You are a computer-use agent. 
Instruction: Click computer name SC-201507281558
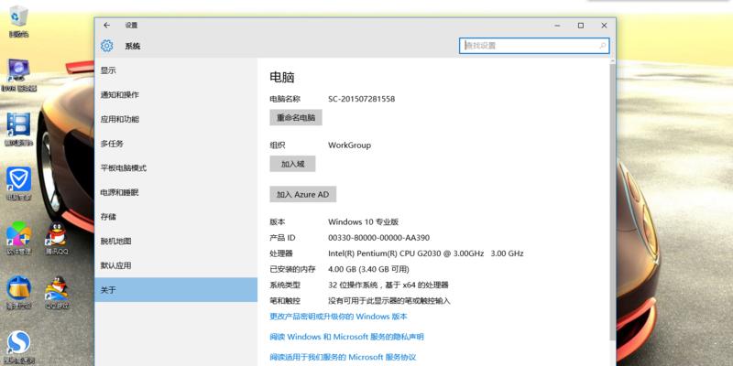(361, 99)
